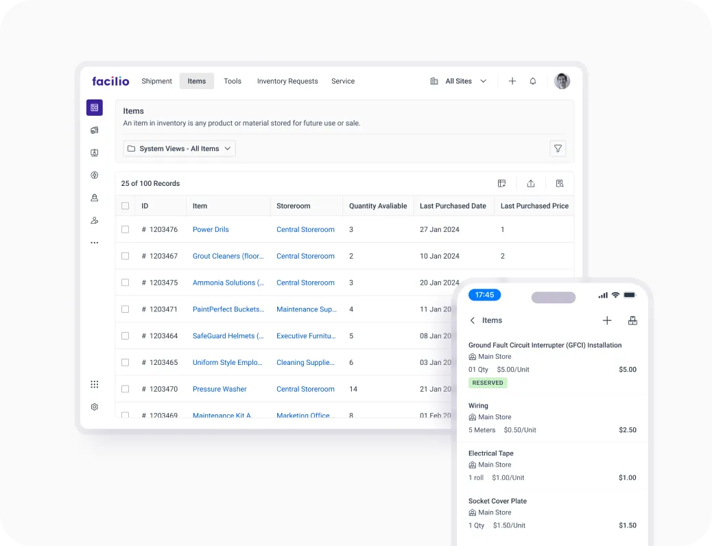
Task: Click the report search icon above the table
Action: 559,183
